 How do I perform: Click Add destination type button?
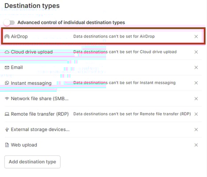tap(32, 162)
